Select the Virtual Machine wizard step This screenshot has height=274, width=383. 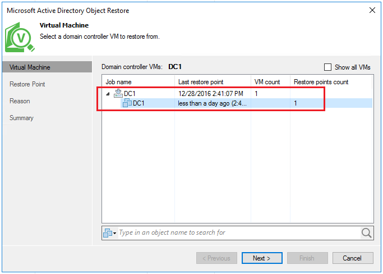tap(30, 67)
